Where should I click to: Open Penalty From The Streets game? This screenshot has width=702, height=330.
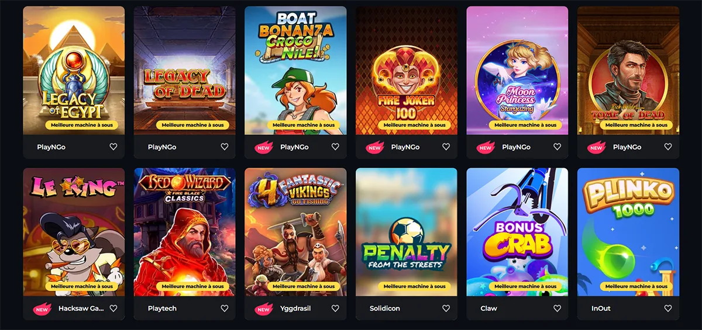tap(407, 232)
